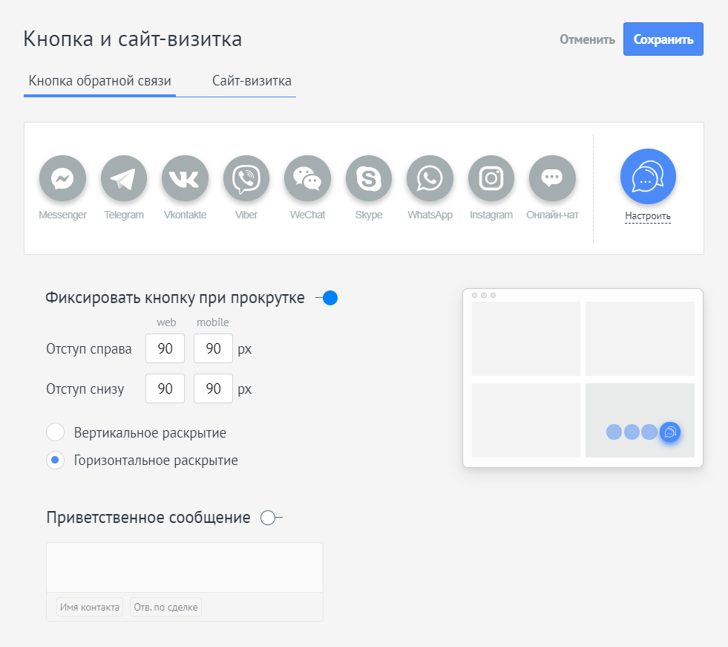The image size is (728, 647).
Task: Focus the mobile Отступ снизу field
Action: click(x=213, y=388)
